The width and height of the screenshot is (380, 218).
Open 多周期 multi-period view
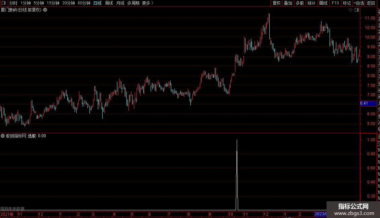pos(133,3)
